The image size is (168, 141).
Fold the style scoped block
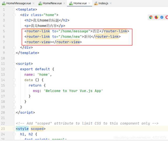pyautogui.click(x=14, y=129)
